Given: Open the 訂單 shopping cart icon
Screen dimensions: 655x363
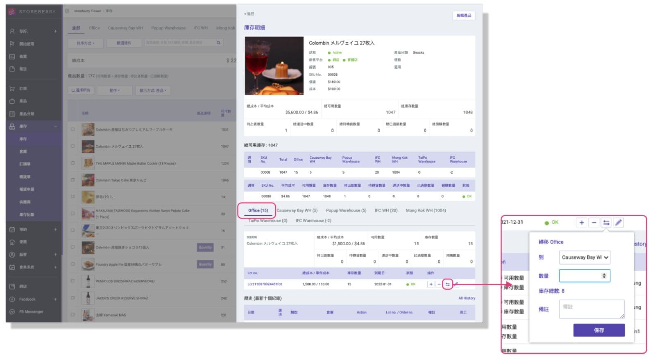Looking at the screenshot, I should (12, 88).
